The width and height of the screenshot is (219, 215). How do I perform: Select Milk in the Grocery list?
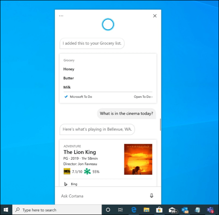tap(67, 87)
